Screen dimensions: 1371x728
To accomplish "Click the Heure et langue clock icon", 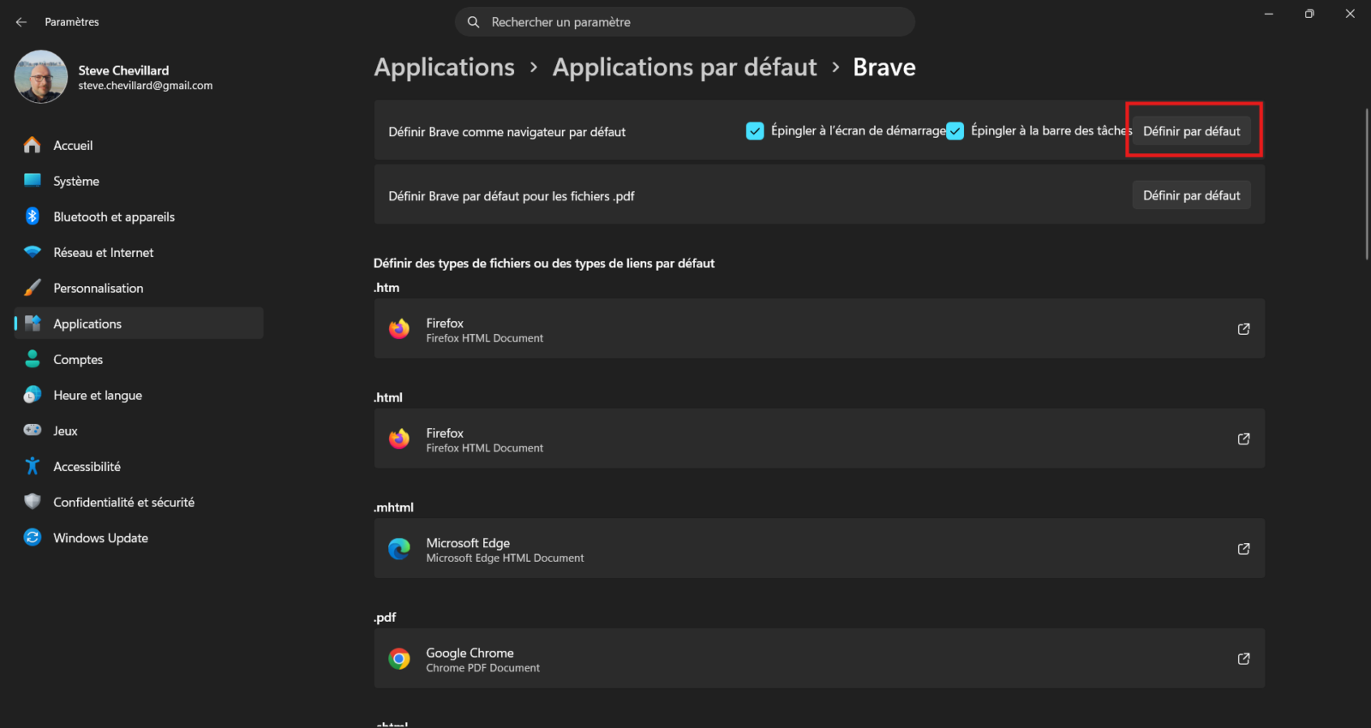I will point(33,395).
